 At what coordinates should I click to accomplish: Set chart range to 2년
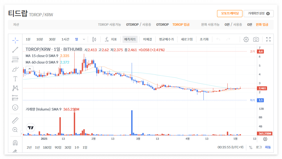coord(29,147)
